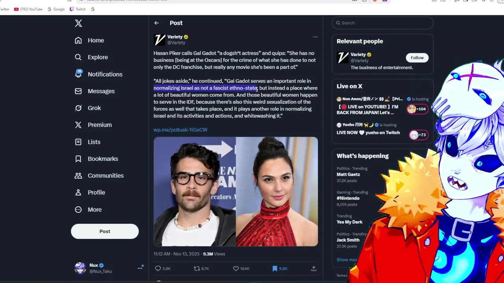Expand the More menu in sidebar
The width and height of the screenshot is (504, 283).
(x=89, y=209)
